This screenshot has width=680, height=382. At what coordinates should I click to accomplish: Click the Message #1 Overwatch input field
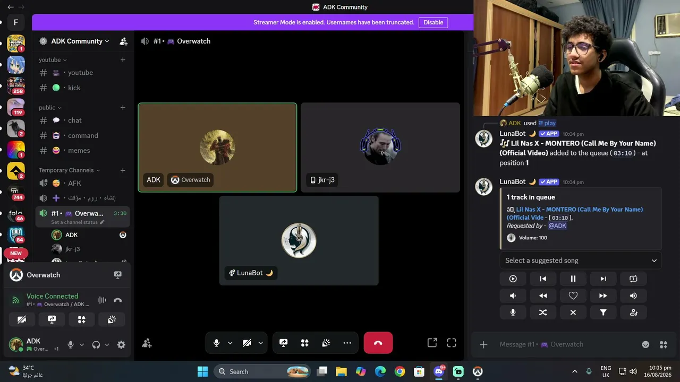[x=567, y=344]
